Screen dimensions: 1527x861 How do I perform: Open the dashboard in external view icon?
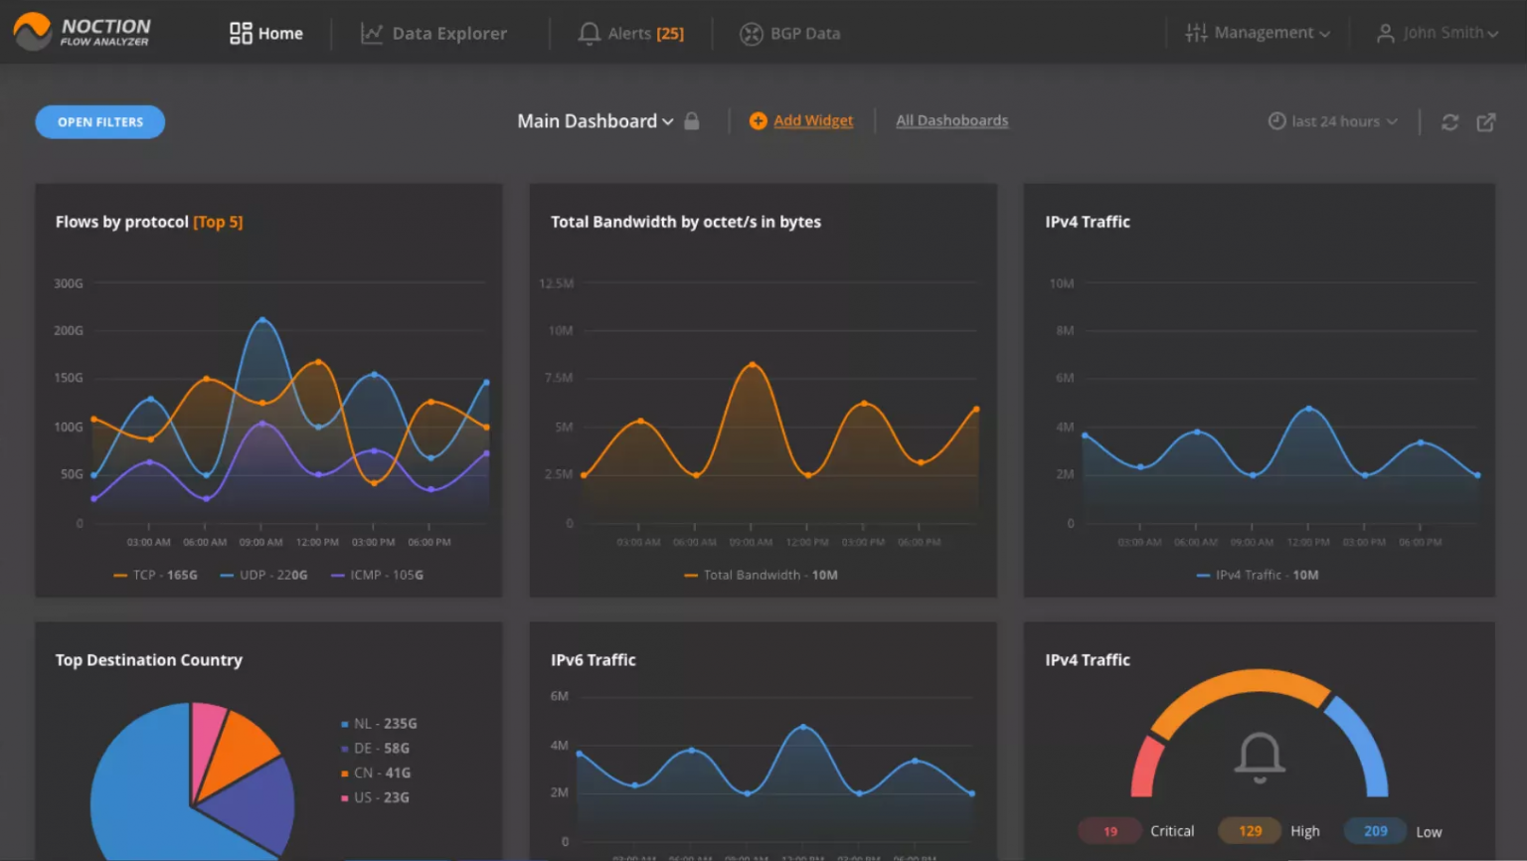pos(1486,121)
